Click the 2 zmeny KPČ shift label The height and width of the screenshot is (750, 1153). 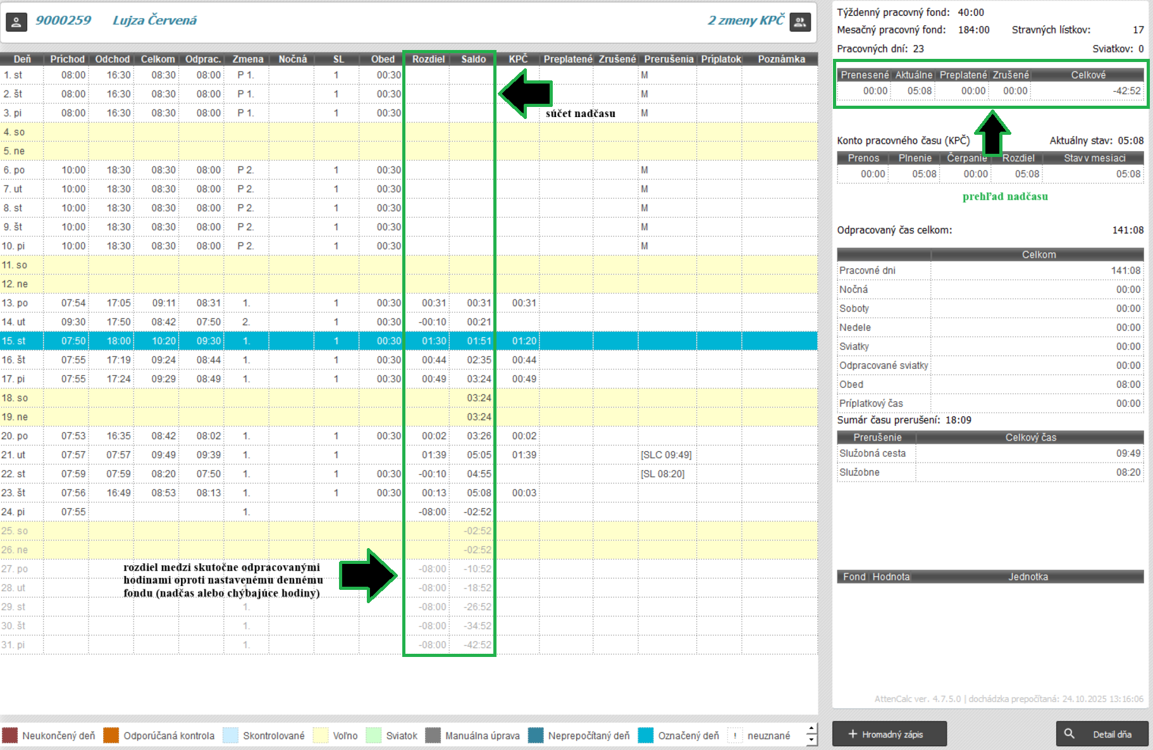[746, 20]
